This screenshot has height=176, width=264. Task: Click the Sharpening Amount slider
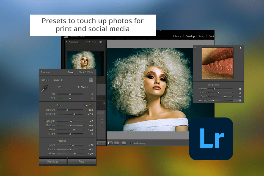(x=220, y=89)
